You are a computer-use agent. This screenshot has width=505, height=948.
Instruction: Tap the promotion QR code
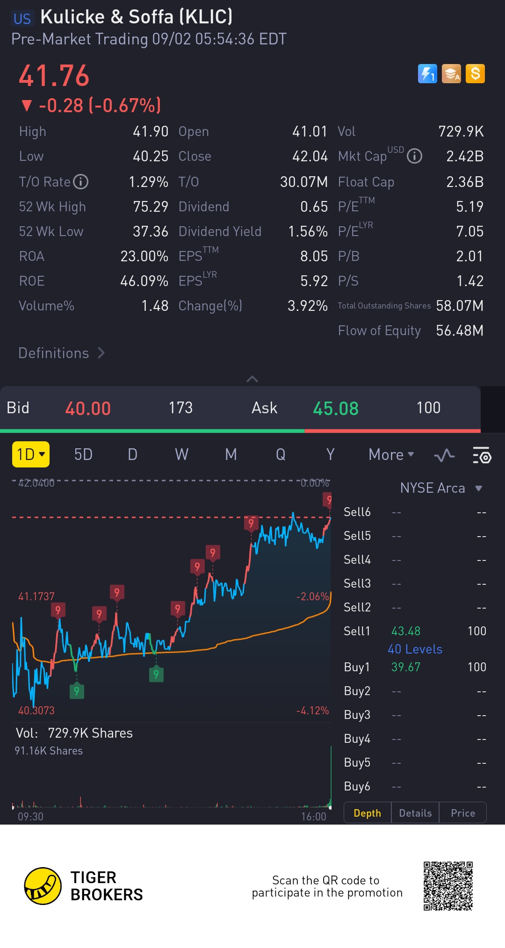pos(448,886)
